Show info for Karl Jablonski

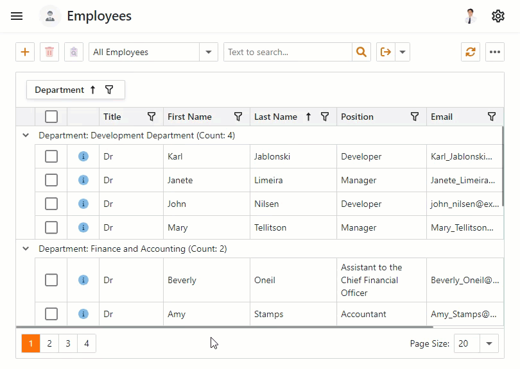[83, 156]
